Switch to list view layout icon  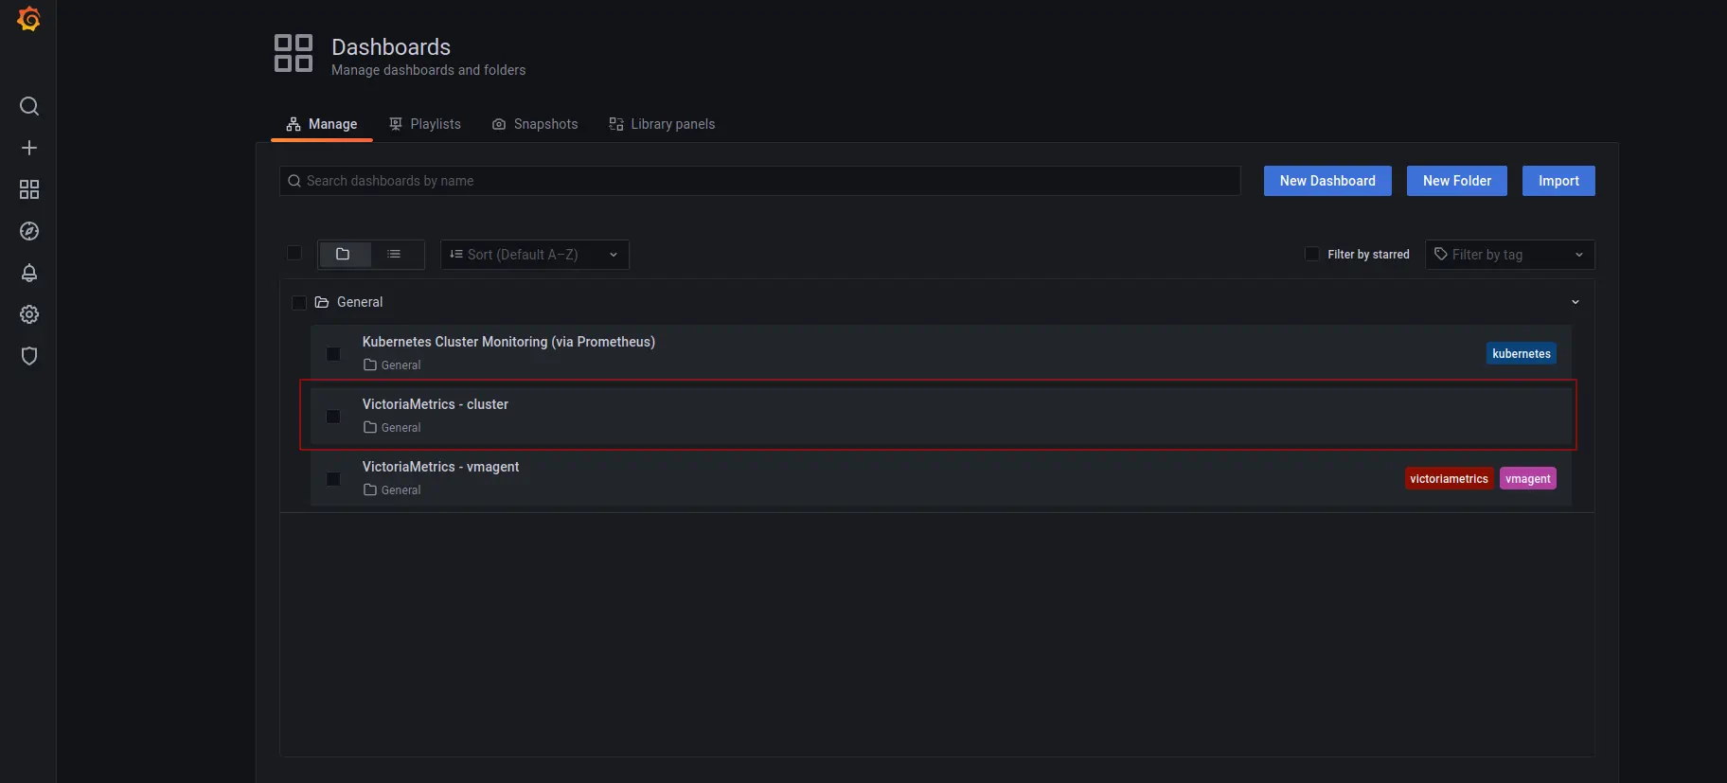(394, 254)
